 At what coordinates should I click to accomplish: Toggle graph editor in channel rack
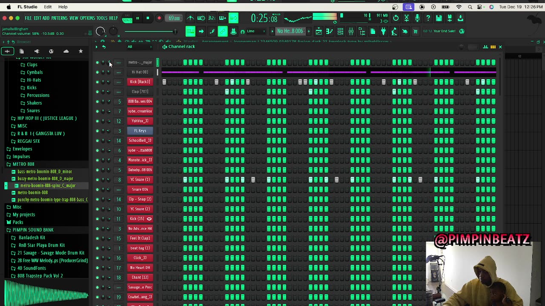click(x=485, y=47)
